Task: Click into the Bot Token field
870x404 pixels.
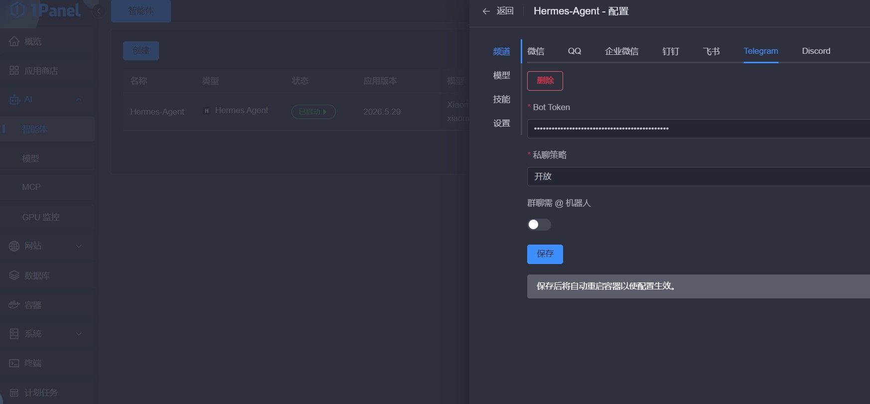Action: [x=699, y=129]
